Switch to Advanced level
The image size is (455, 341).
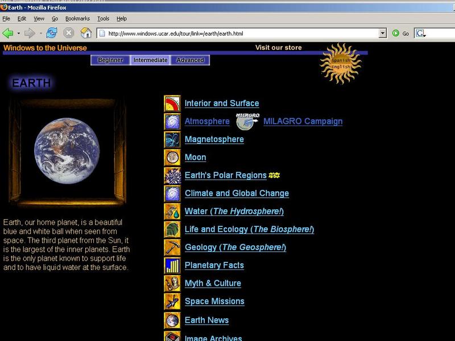tap(190, 60)
